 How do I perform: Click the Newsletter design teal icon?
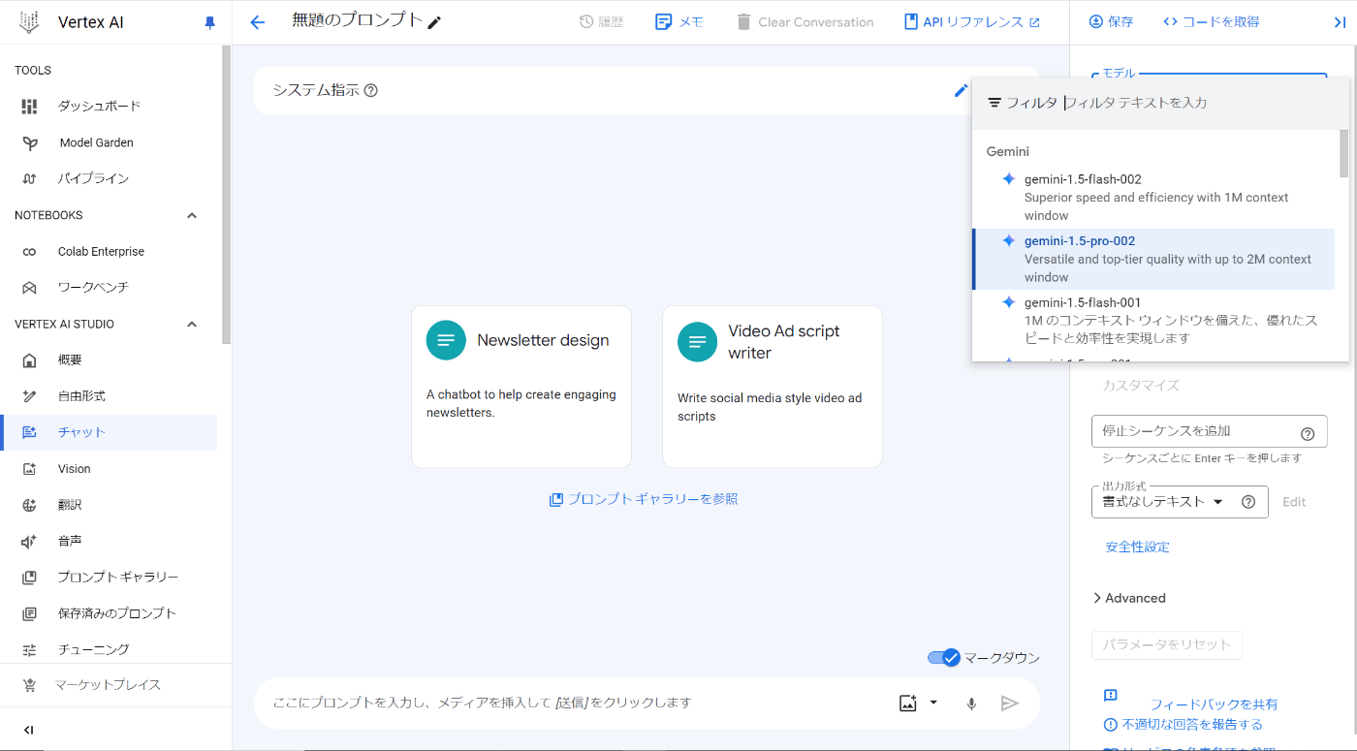click(x=446, y=340)
